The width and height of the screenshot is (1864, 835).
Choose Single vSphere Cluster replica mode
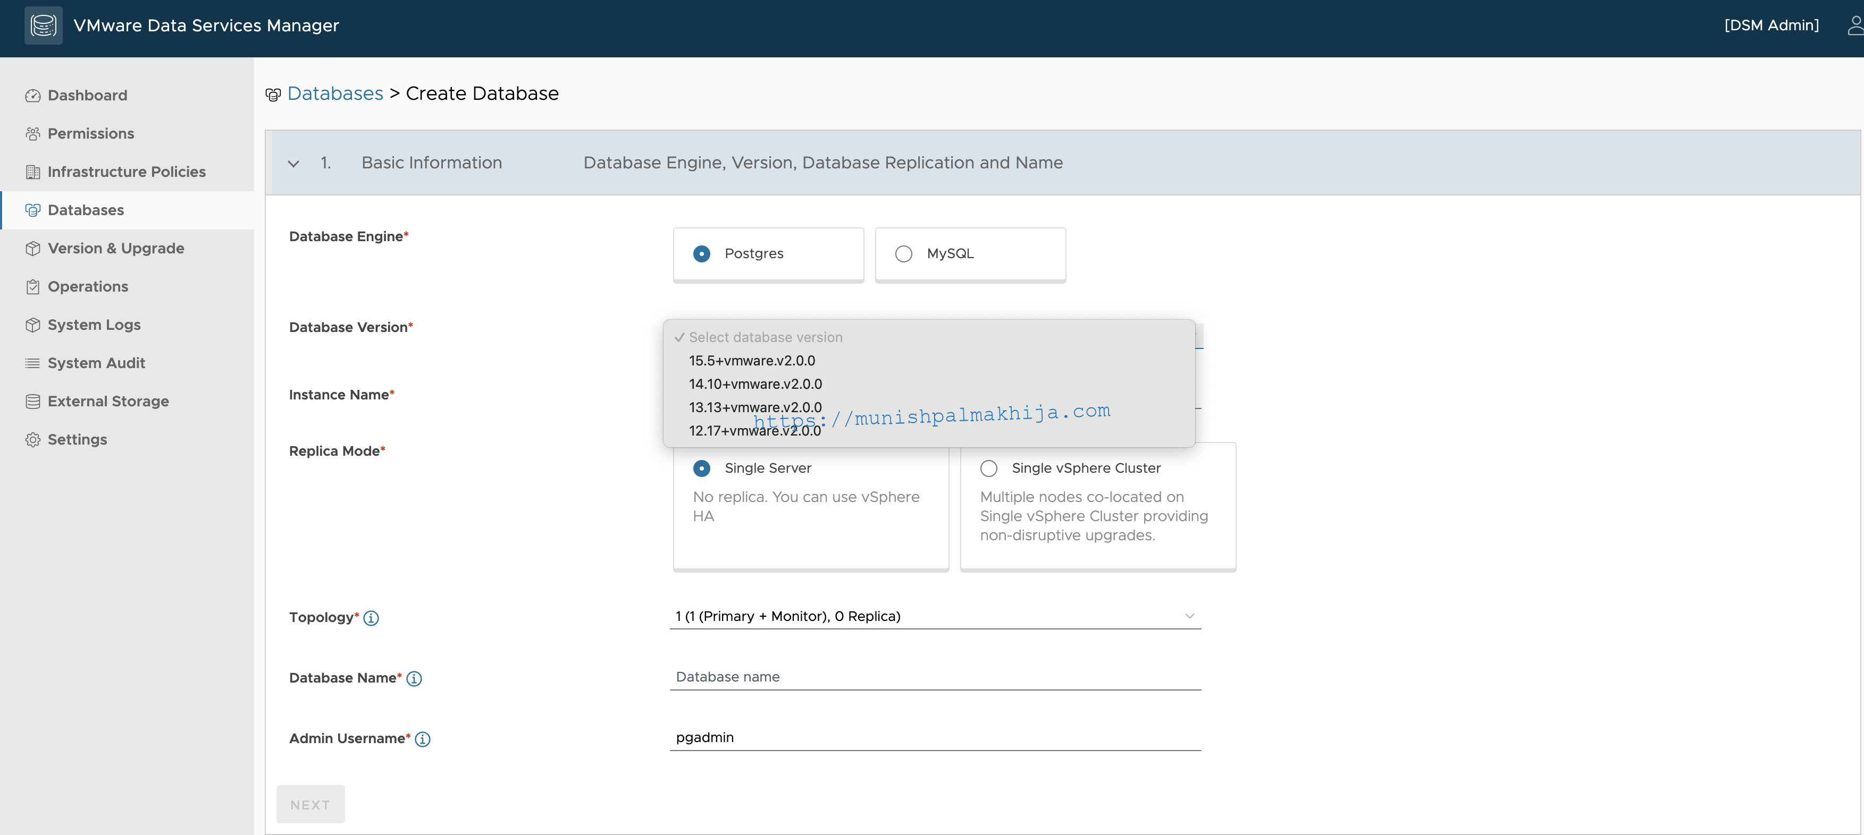coord(1098,506)
